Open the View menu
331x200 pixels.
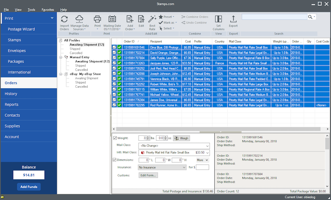(x=18, y=10)
